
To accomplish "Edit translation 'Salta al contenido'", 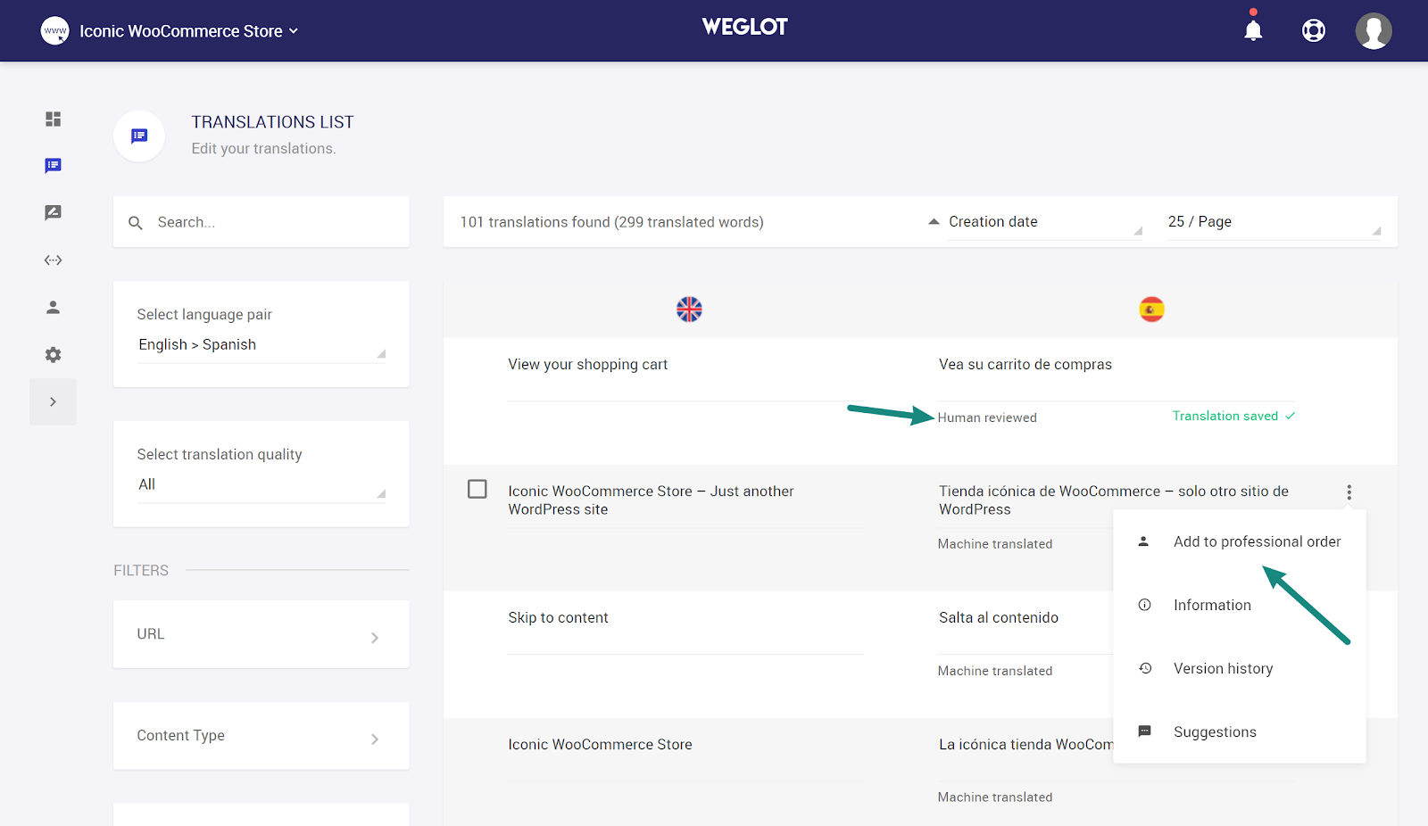I will click(999, 618).
